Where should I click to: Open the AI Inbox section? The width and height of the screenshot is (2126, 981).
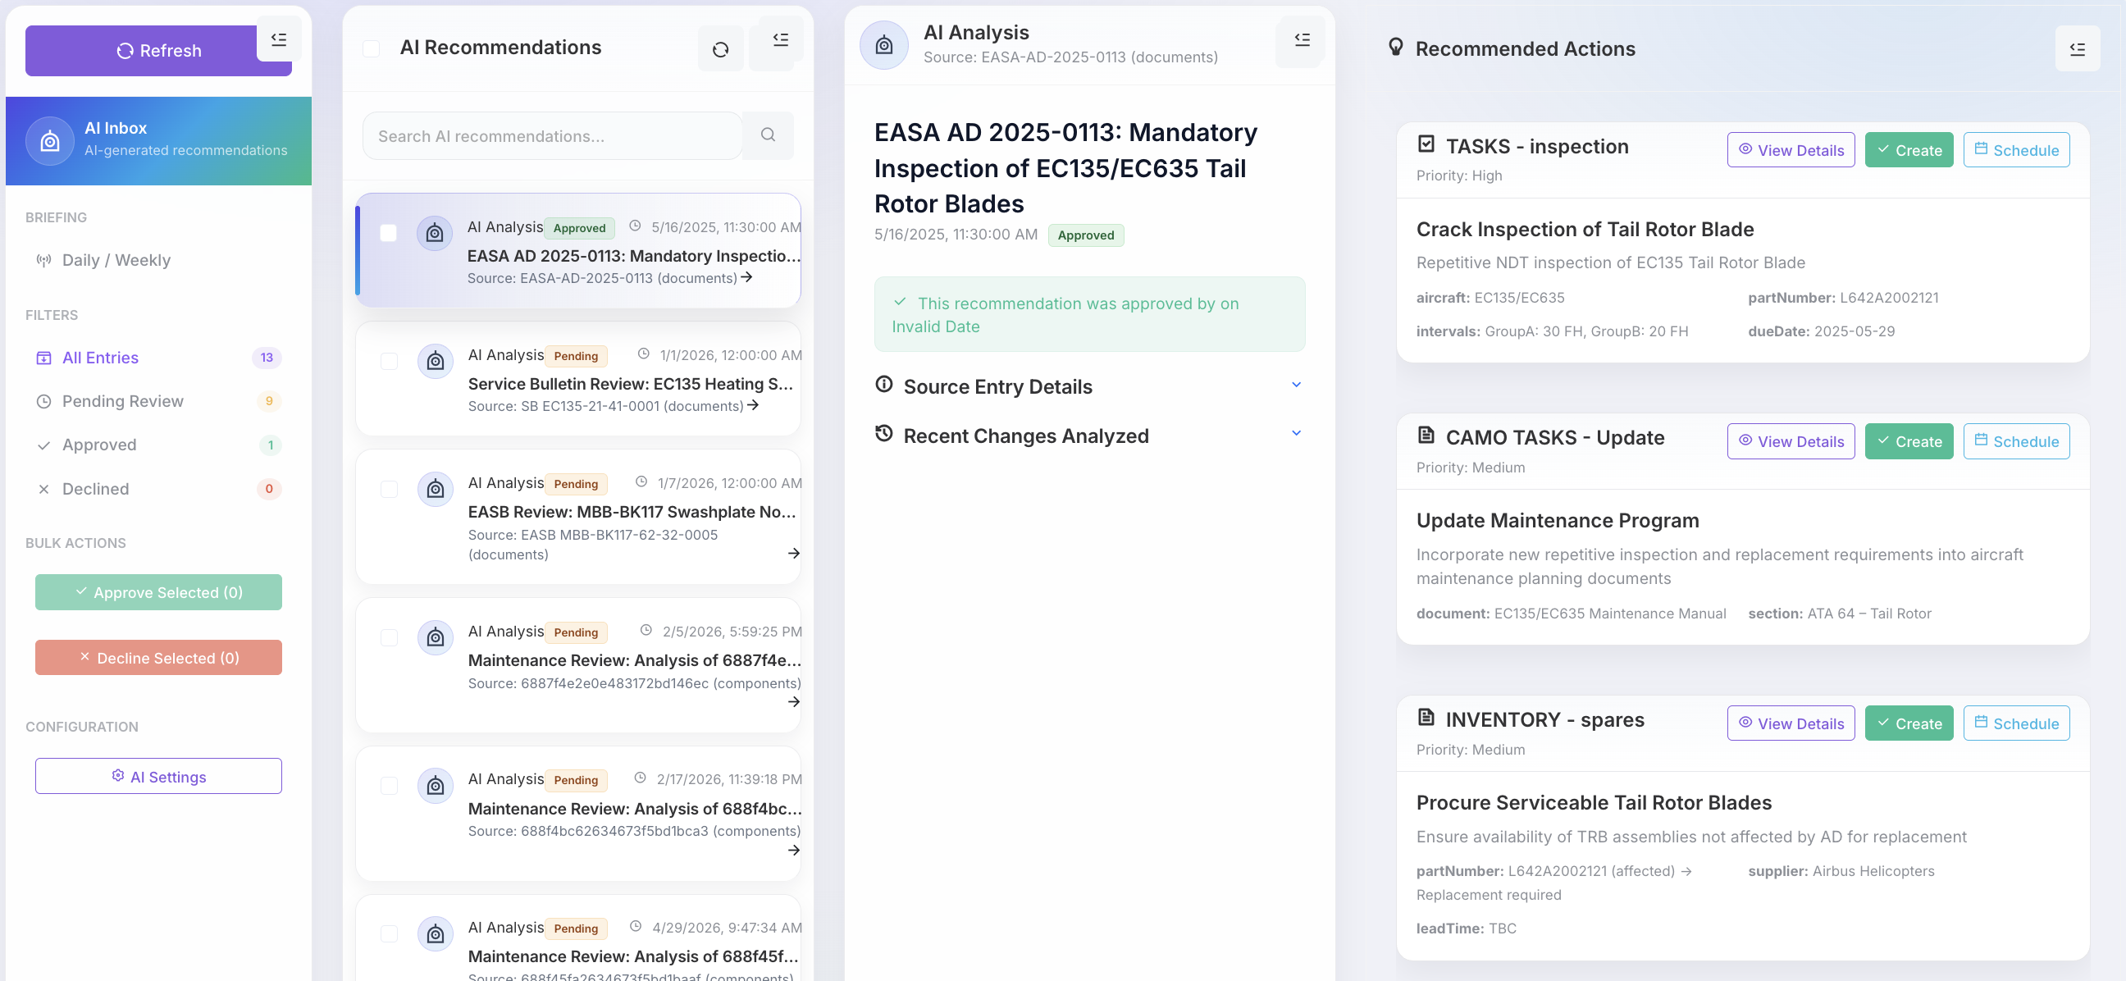pyautogui.click(x=158, y=141)
